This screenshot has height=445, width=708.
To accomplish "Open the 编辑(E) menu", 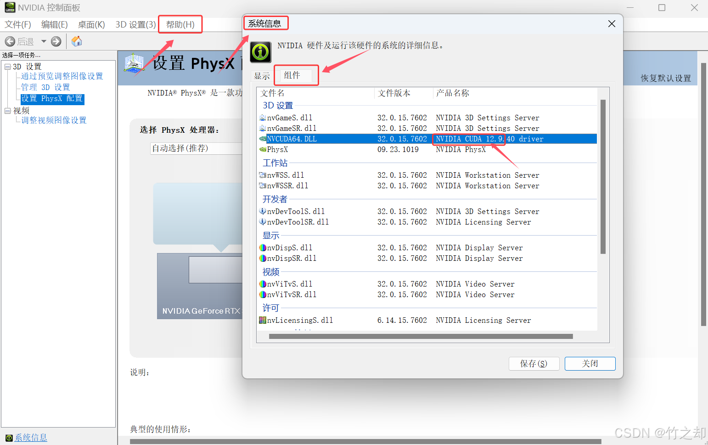I will point(54,24).
